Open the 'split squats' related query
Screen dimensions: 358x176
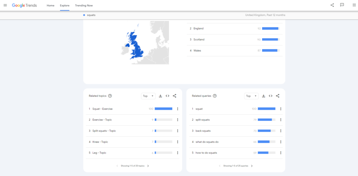202,120
